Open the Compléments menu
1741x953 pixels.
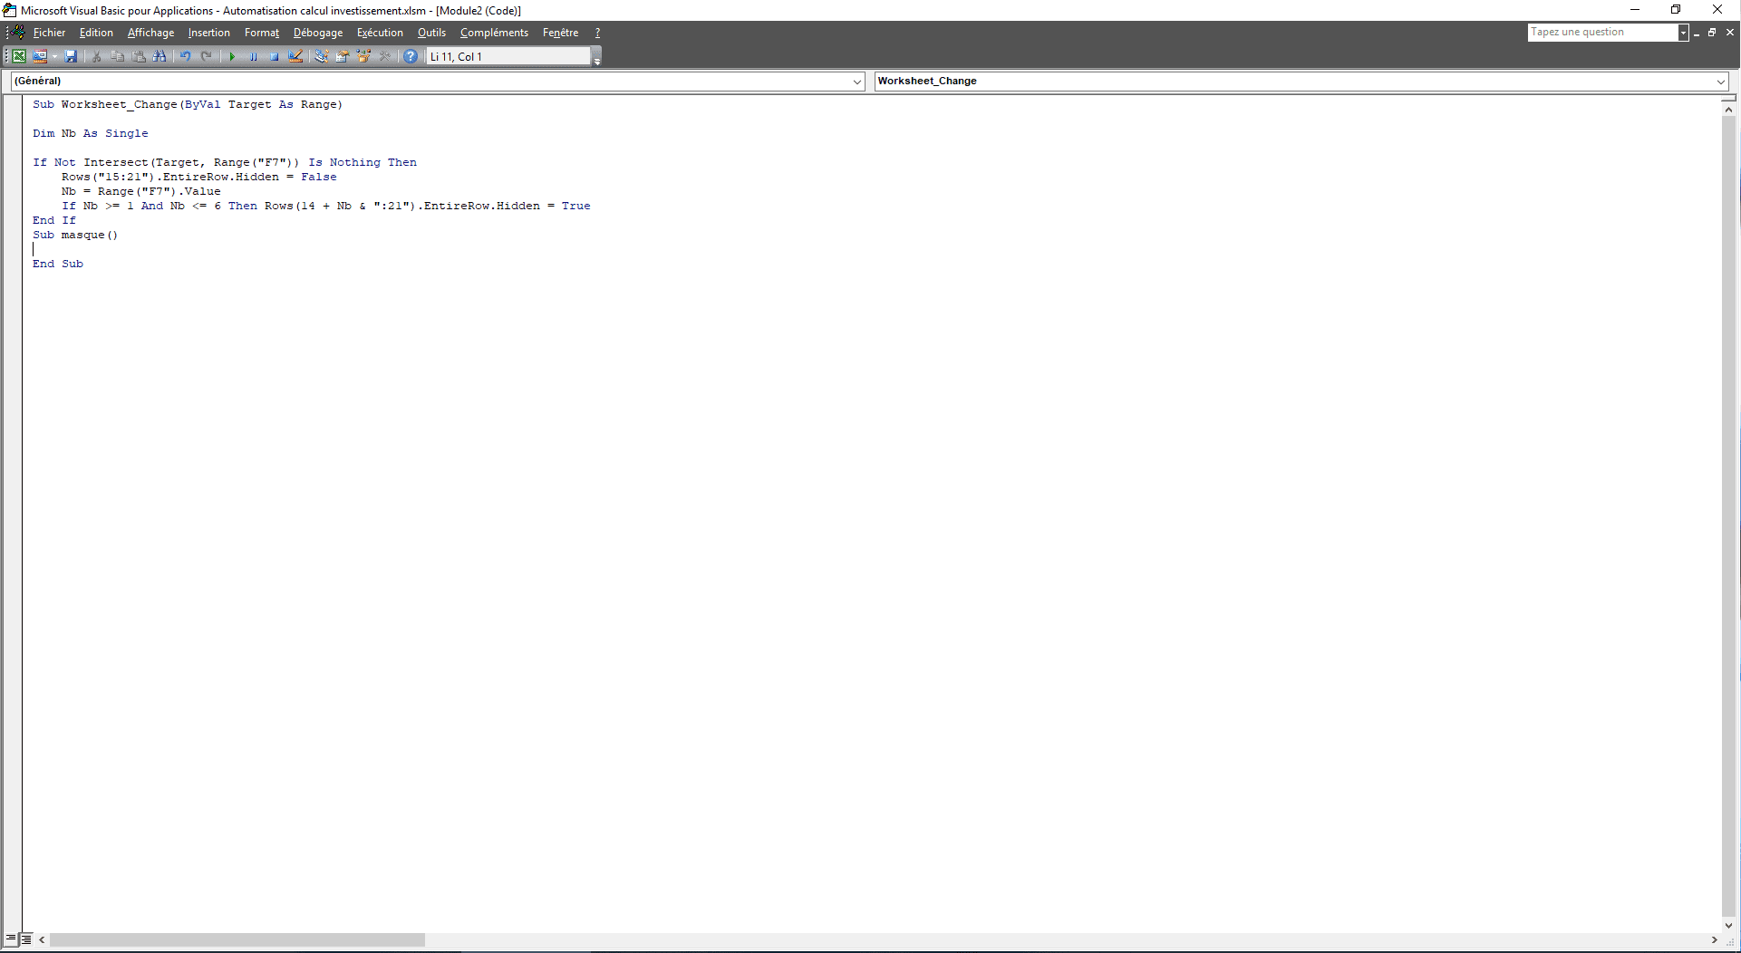click(x=494, y=33)
